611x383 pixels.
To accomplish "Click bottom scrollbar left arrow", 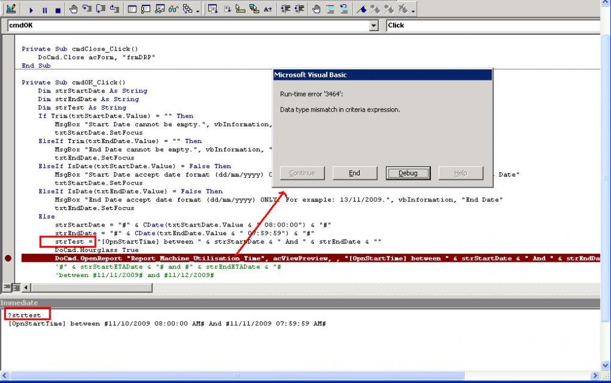I will click(x=5, y=376).
